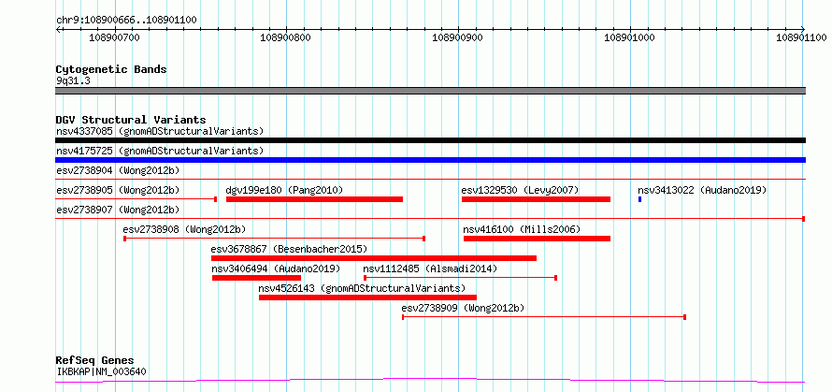This screenshot has width=832, height=392.
Task: Open esv3678867 (Besenbacher2015) label
Action: click(x=289, y=249)
